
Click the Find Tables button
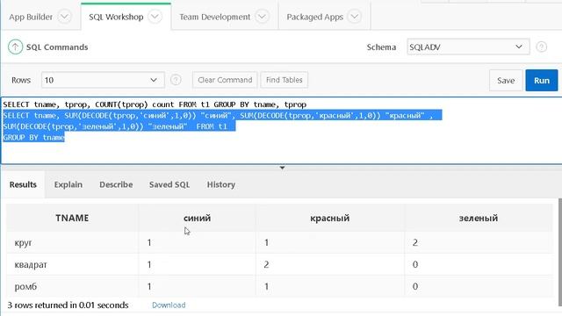click(x=284, y=80)
